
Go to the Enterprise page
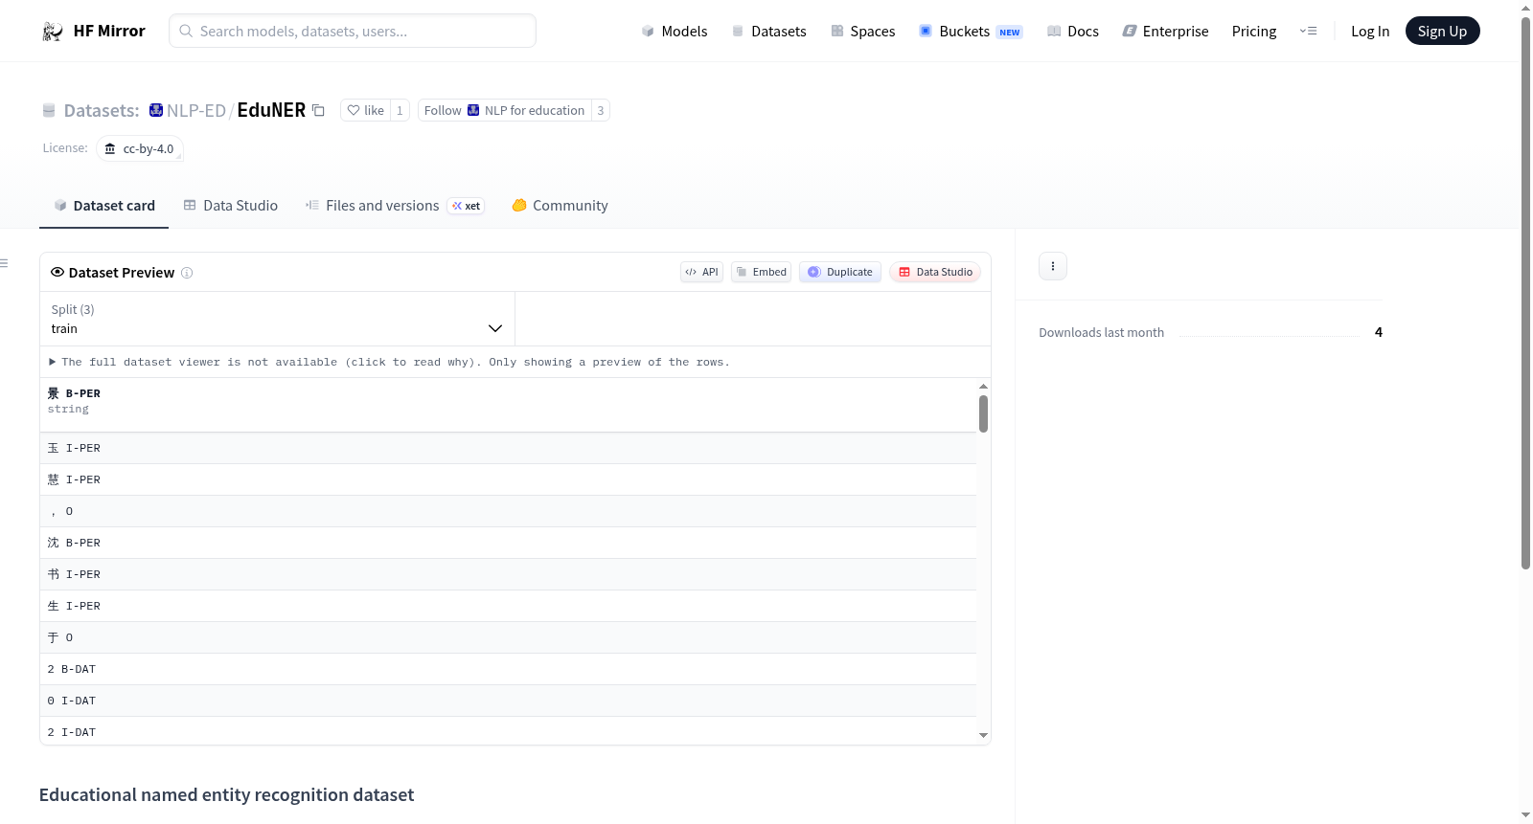click(x=1165, y=32)
